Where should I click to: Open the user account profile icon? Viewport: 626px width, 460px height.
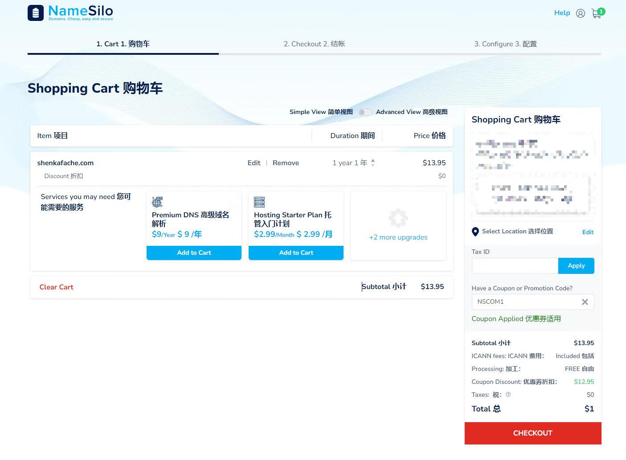point(580,13)
